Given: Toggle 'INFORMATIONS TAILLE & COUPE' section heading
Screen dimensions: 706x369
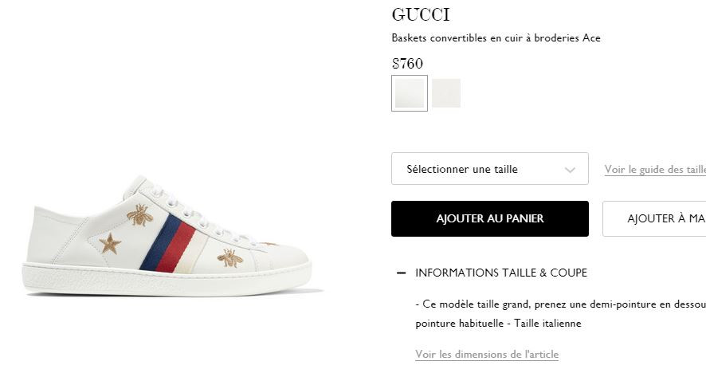Looking at the screenshot, I should click(501, 273).
